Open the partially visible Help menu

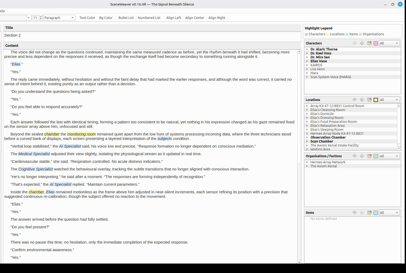click(2, 11)
